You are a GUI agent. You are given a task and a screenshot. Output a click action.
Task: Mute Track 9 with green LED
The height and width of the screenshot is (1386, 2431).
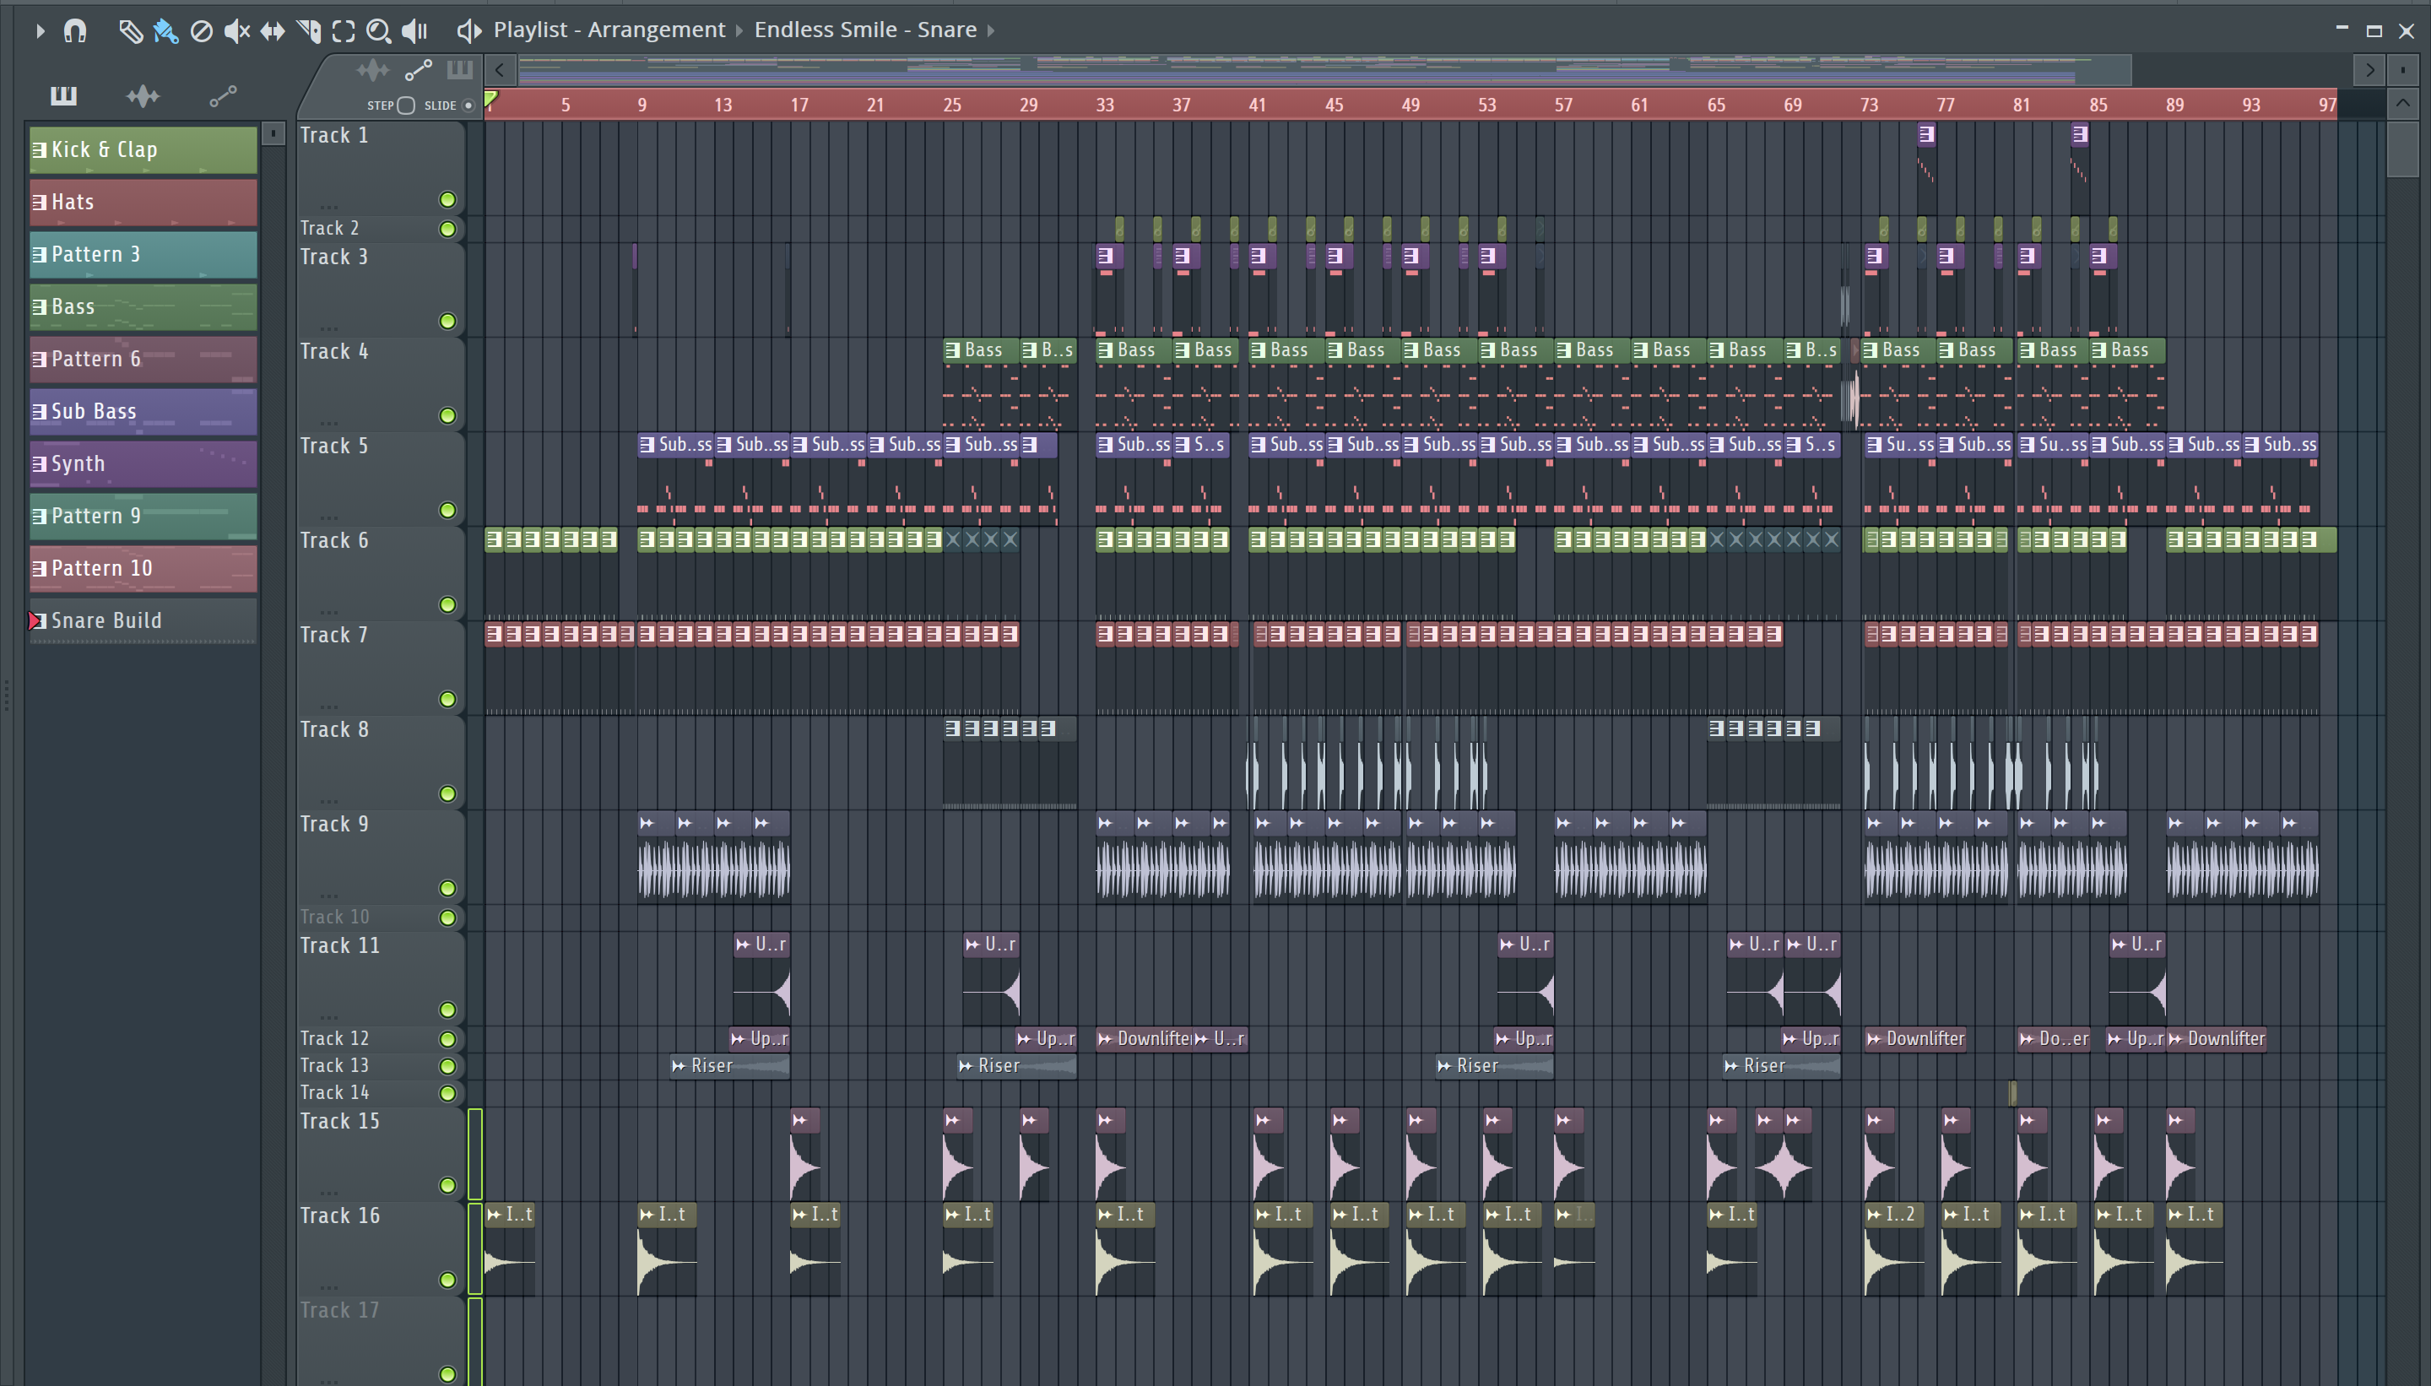point(447,889)
